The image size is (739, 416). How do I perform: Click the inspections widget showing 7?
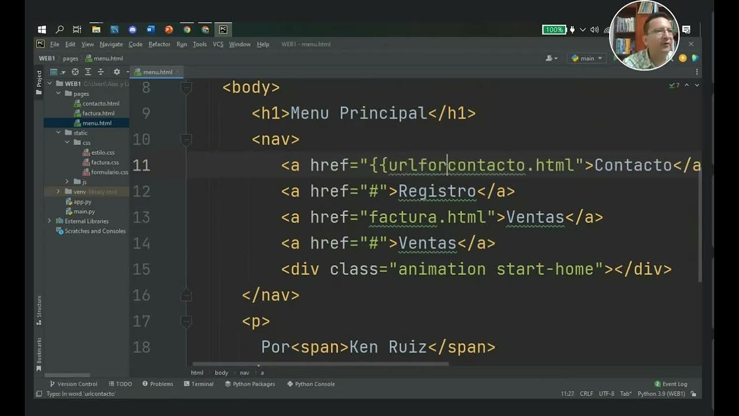point(674,86)
